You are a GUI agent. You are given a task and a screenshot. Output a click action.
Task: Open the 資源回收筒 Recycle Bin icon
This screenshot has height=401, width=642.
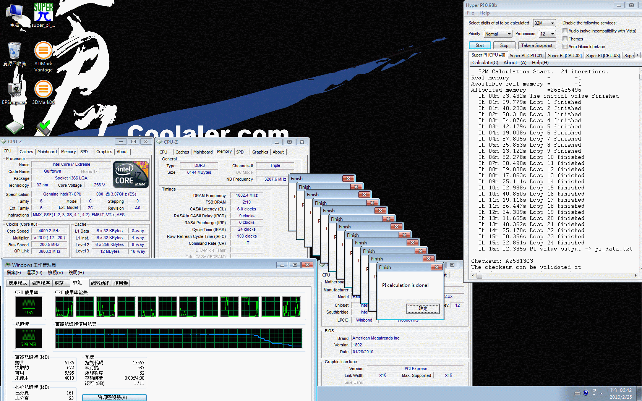pyautogui.click(x=15, y=53)
